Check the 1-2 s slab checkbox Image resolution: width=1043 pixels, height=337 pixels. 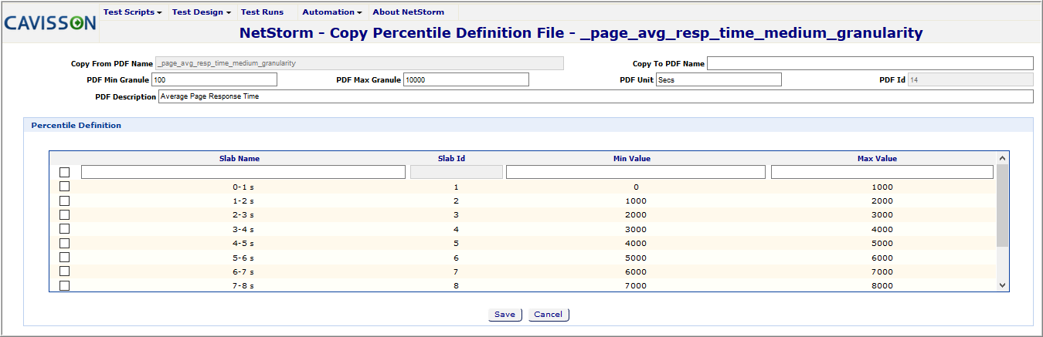click(x=64, y=201)
